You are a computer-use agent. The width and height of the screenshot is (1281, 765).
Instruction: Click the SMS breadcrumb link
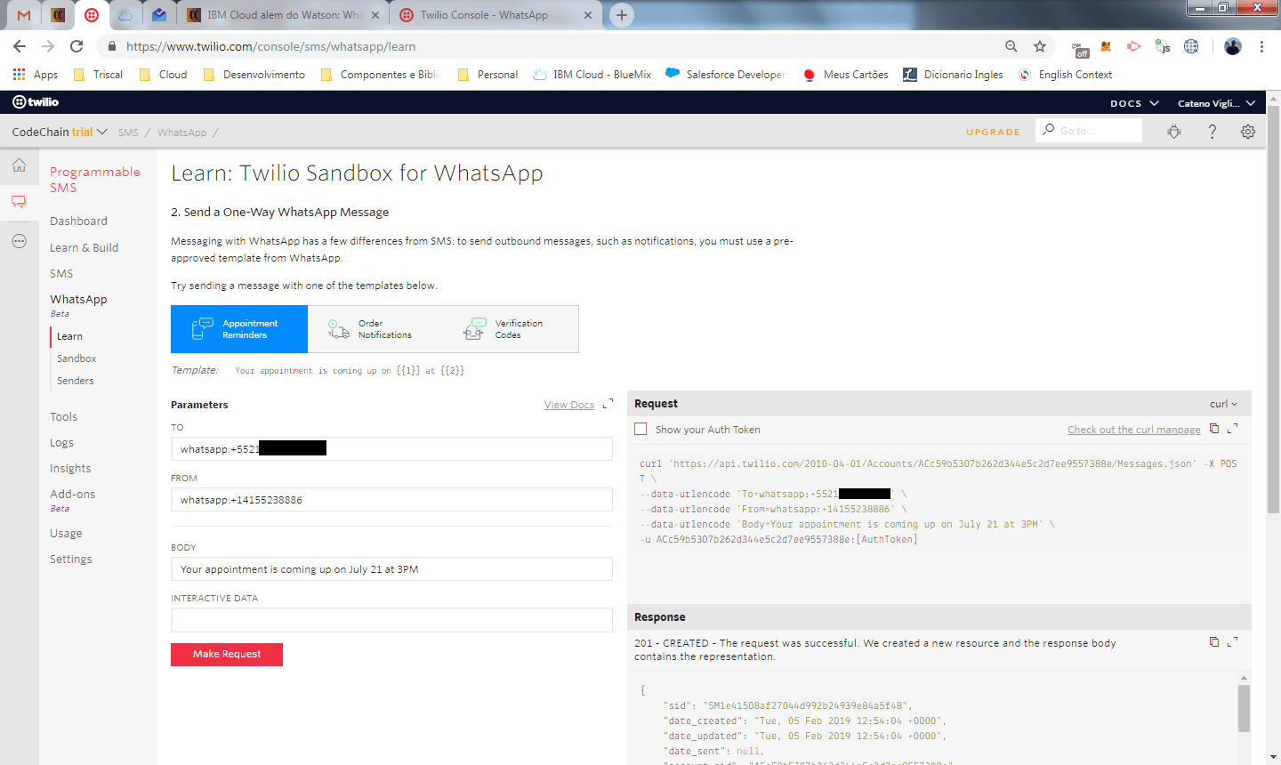(128, 133)
